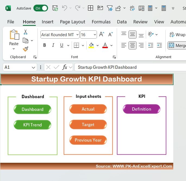
Task: Open Customize Quick Access Toolbar menu
Action: (173, 8)
